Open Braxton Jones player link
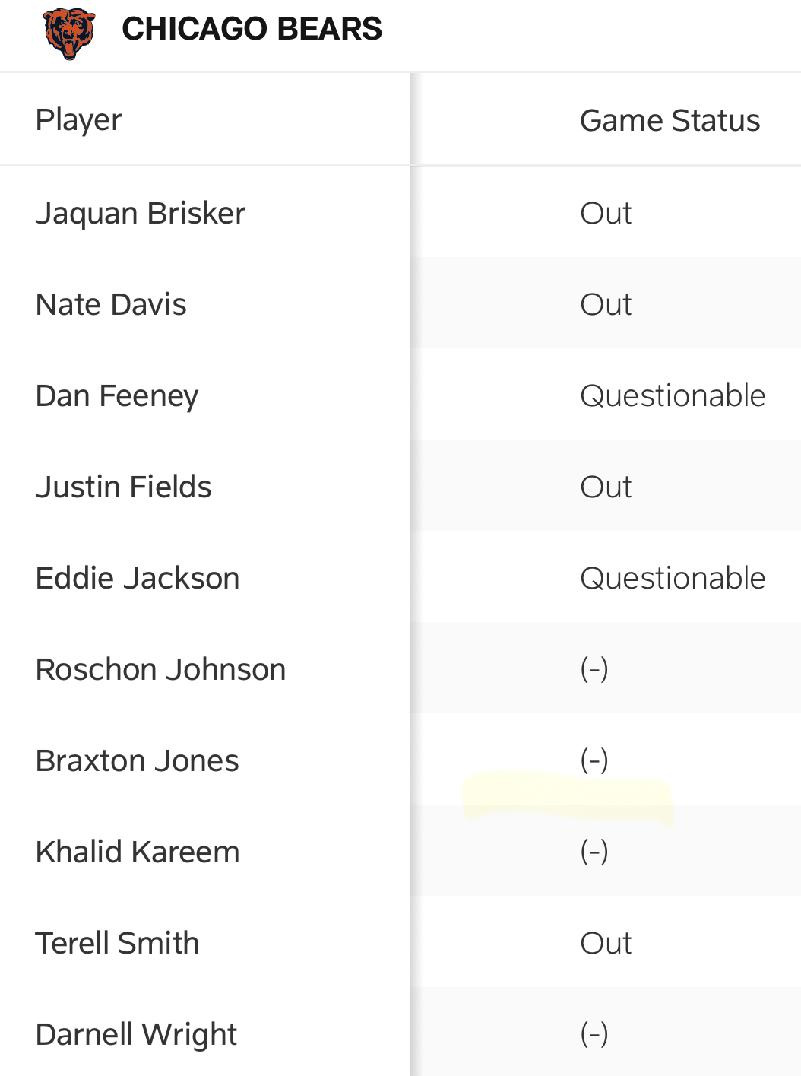 (x=138, y=760)
